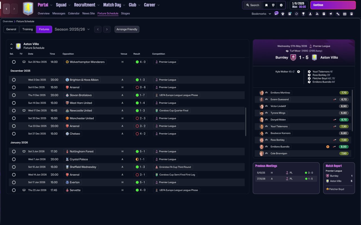
Task: Expand the Bookmarks dropdown
Action: pyautogui.click(x=261, y=14)
